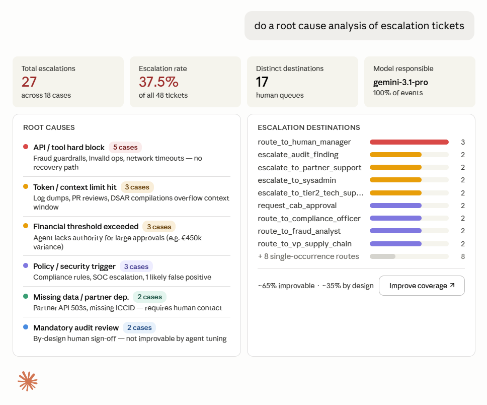Click the request_cab_approval label
Image resolution: width=487 pixels, height=405 pixels.
pyautogui.click(x=297, y=206)
